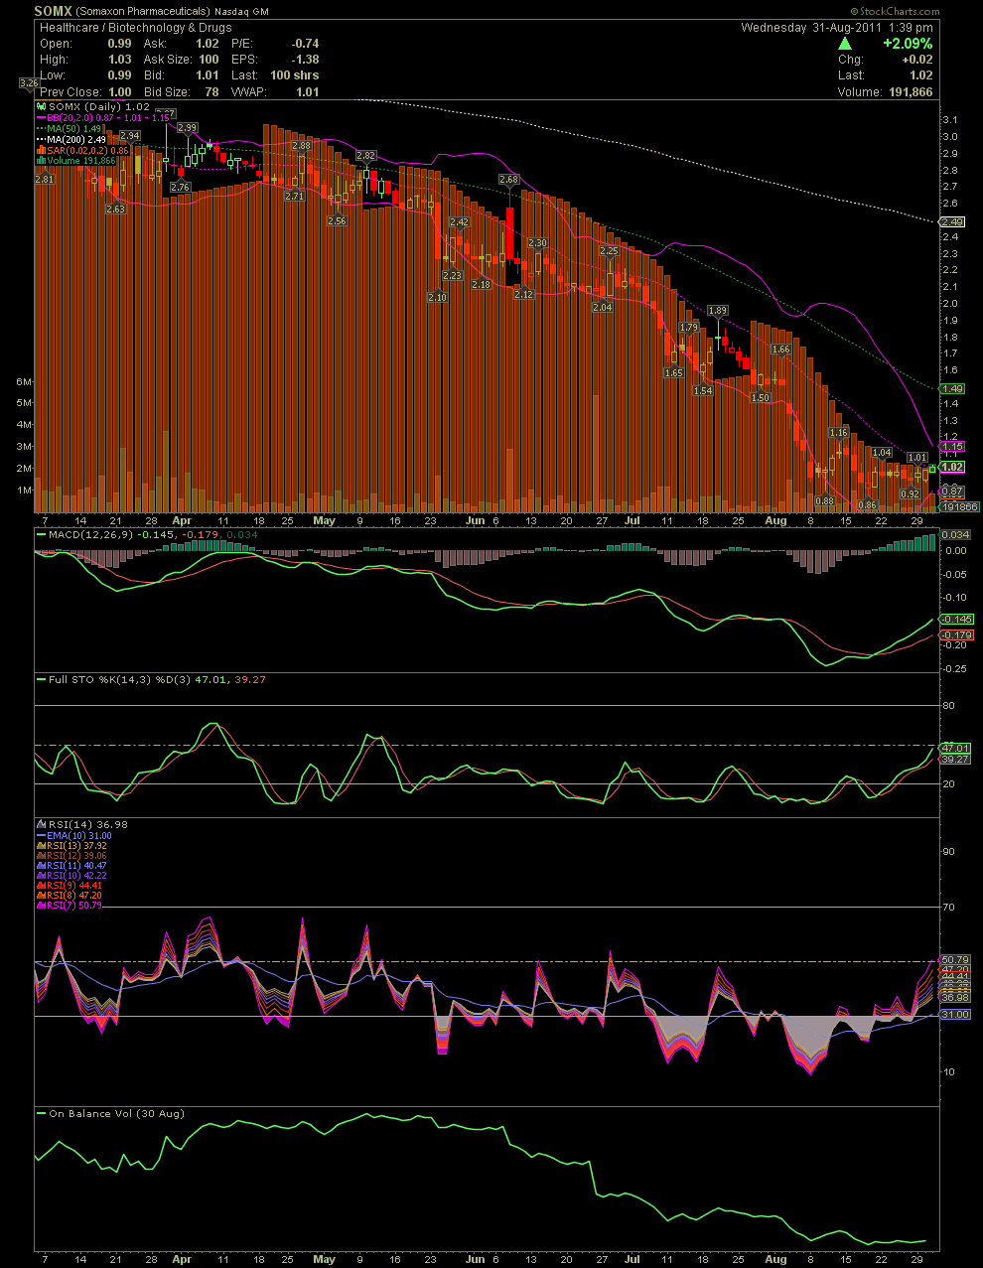983x1268 pixels.
Task: Click the 2.10 low price annotation
Action: tap(437, 297)
